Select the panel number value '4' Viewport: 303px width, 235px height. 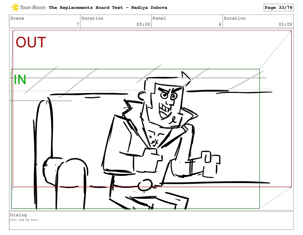pos(220,24)
